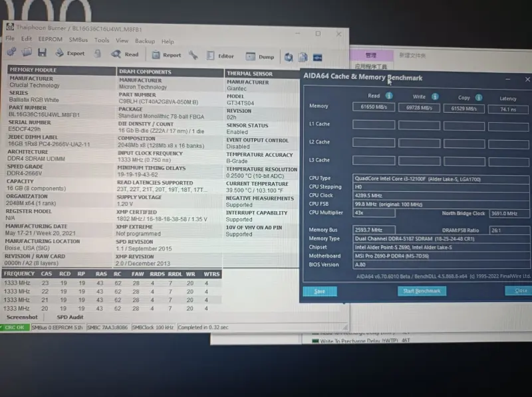Maximize the Thaiphoon Burner window
The image size is (532, 397).
[x=318, y=34]
